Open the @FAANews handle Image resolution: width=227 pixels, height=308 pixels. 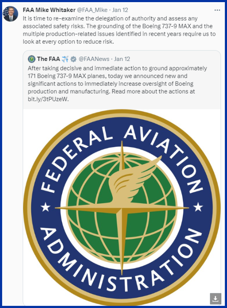[94, 59]
